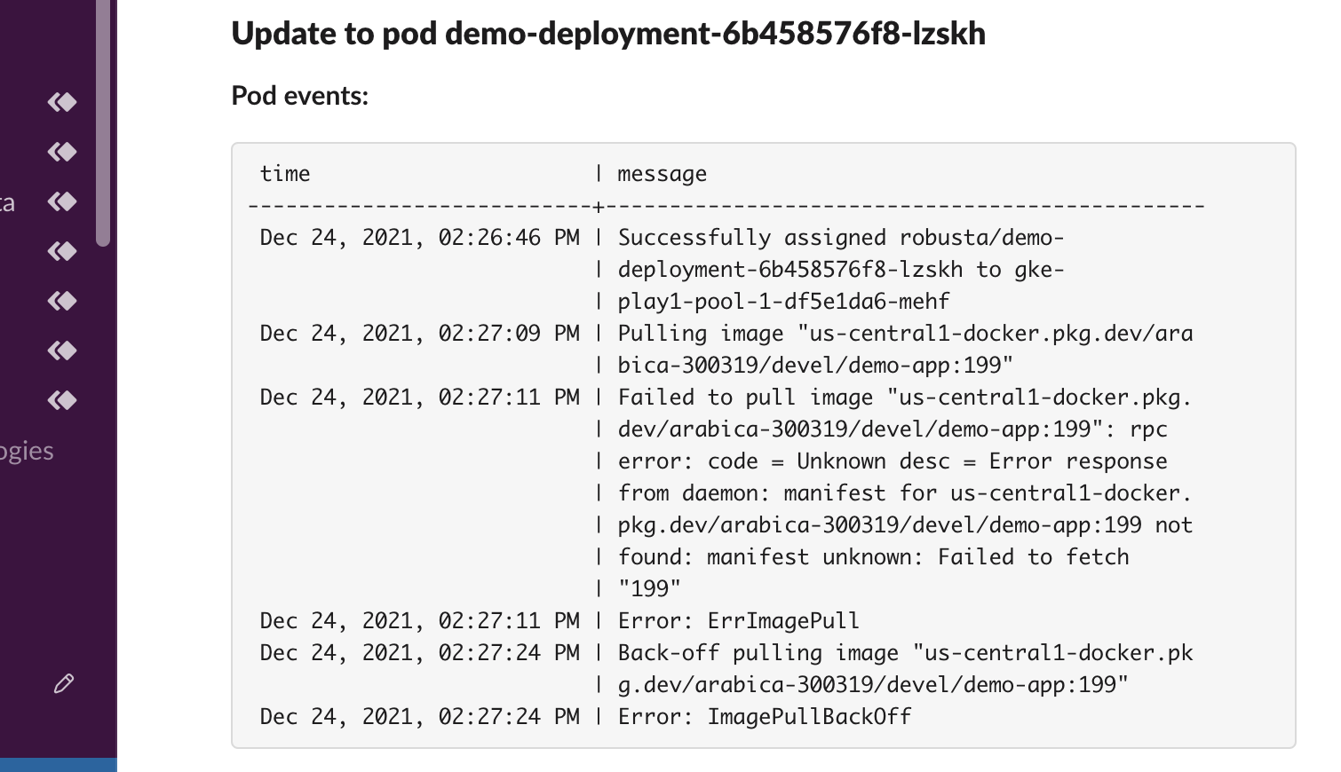Click the blue bar at the sidebar bottom
Screen dimensions: 1341x772
coord(59,764)
